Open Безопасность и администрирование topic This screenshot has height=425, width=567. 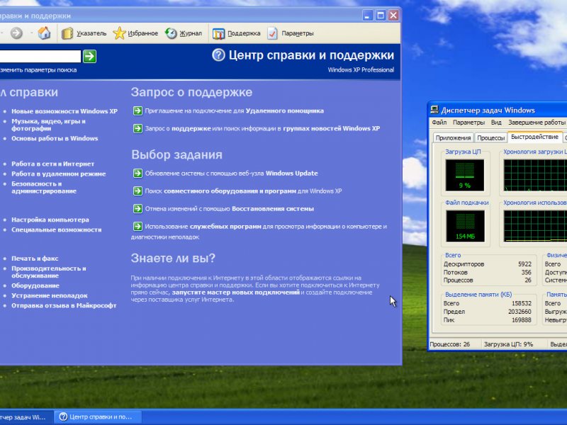pos(44,187)
